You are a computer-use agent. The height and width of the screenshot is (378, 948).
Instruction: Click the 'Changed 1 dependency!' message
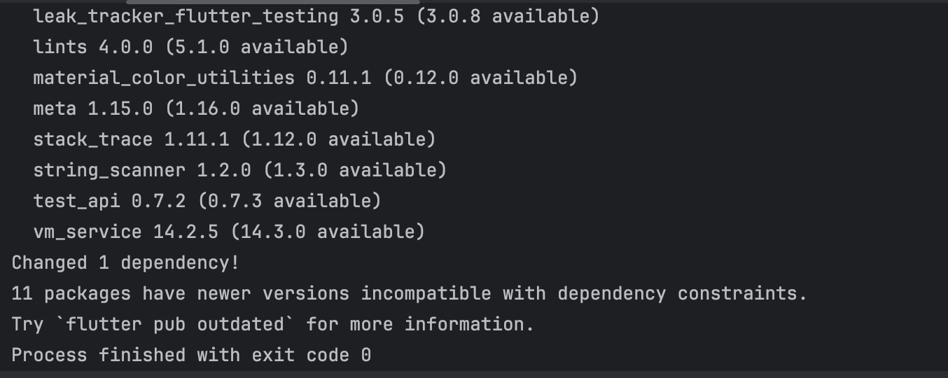tap(125, 263)
